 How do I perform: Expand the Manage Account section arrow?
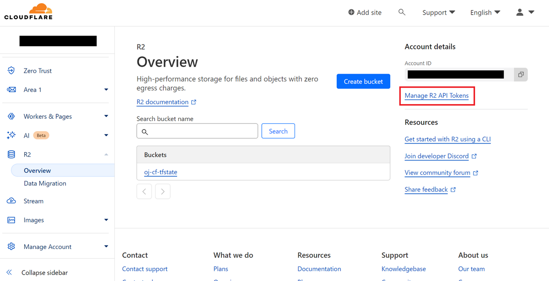[x=106, y=247]
